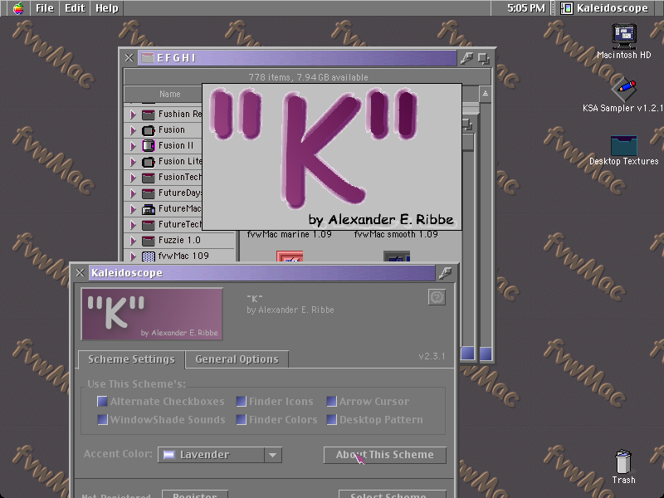Click the zoom box on EFGHI title bar
The image size is (664, 498).
point(484,58)
